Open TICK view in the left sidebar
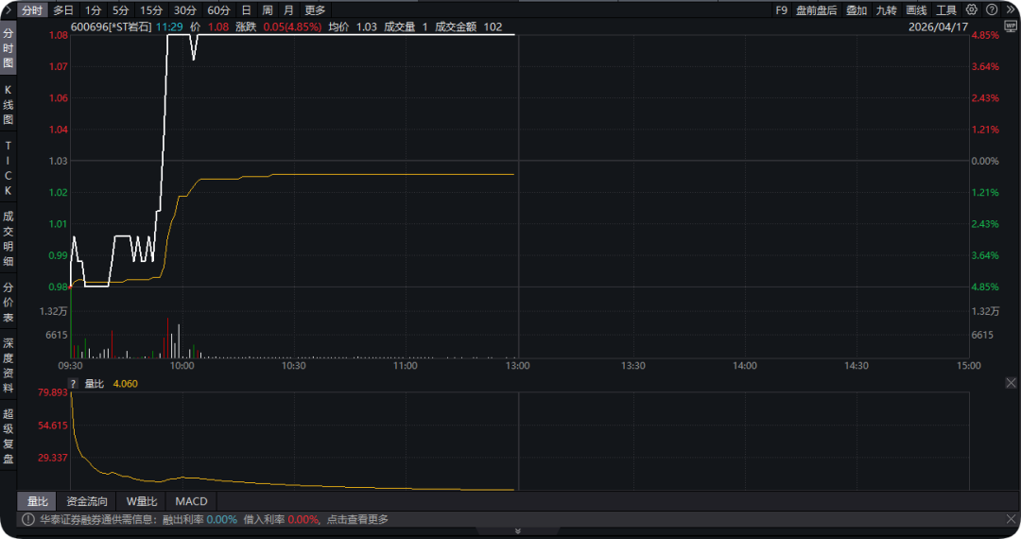This screenshot has height=539, width=1021. [8, 168]
